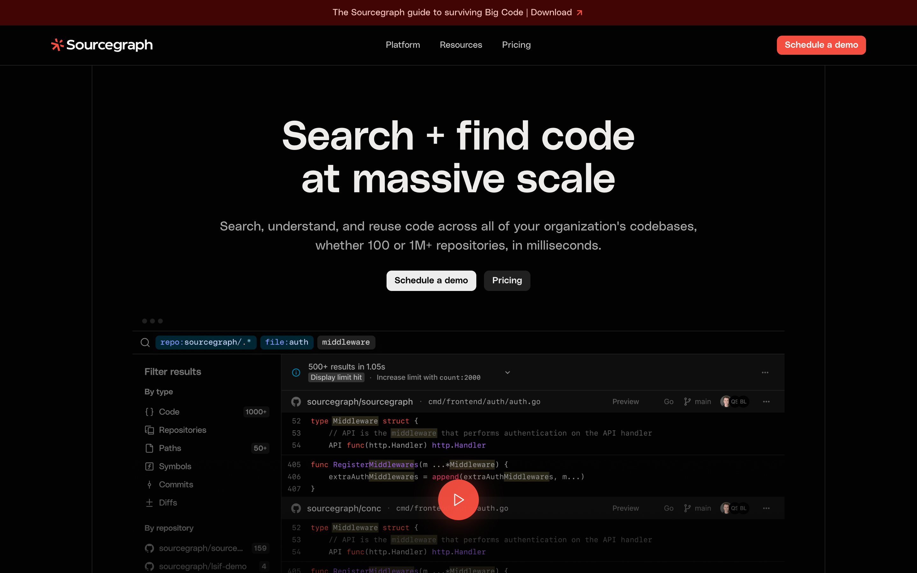Filter by sourcegraph/source... repository
This screenshot has width=917, height=573.
pyautogui.click(x=207, y=548)
